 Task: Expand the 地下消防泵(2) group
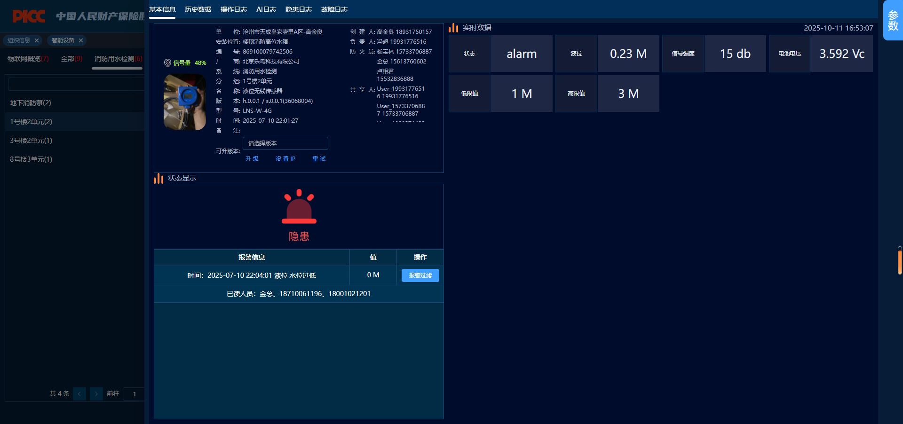click(31, 103)
